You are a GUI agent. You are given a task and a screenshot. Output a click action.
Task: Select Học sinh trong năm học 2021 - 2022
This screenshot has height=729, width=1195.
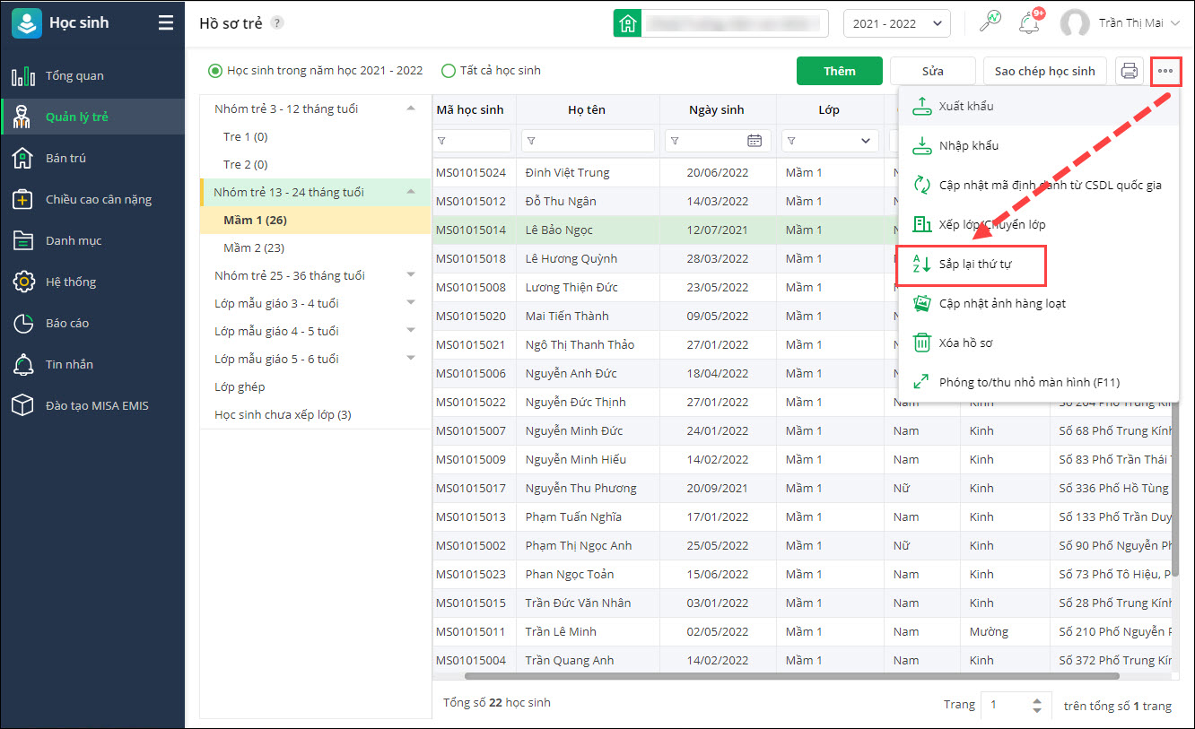[215, 71]
